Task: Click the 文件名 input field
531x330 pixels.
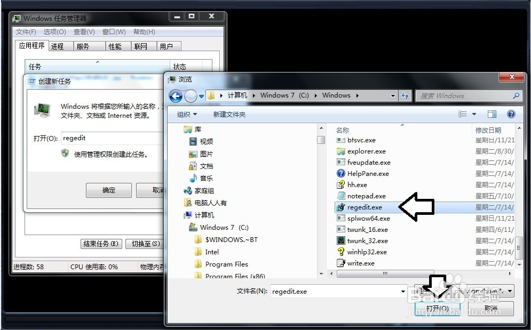Action: coord(335,291)
